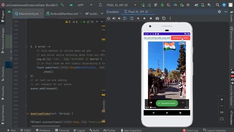Click the Profile app gauge icon
Screen dimensions: 234x132
point(175,5)
